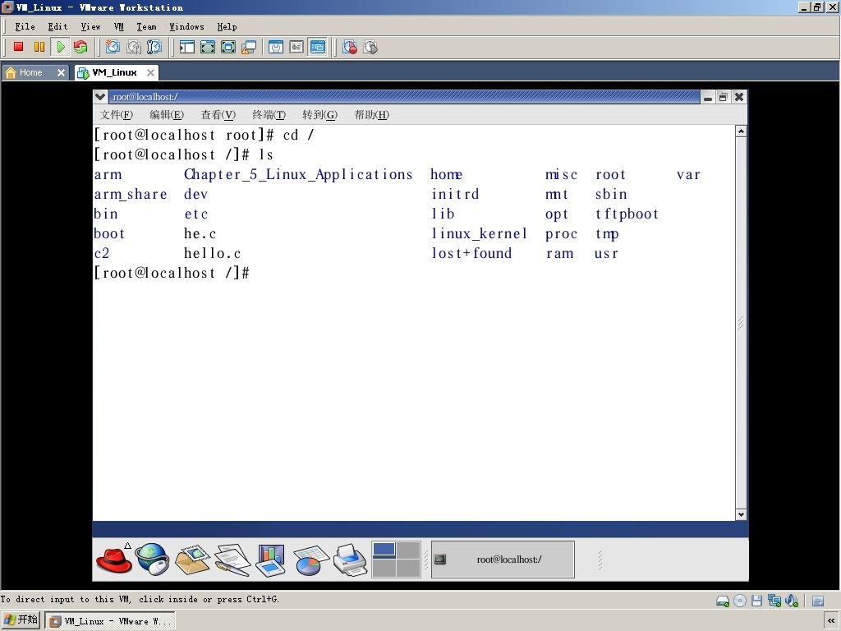Click the Reset virtual machine icon
The image size is (841, 631).
pyautogui.click(x=80, y=47)
